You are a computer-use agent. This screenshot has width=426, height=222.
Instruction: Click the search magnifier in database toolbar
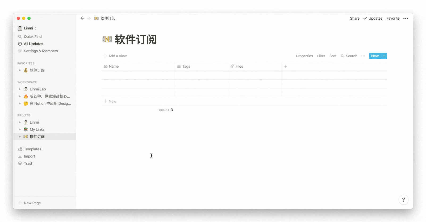(x=343, y=56)
